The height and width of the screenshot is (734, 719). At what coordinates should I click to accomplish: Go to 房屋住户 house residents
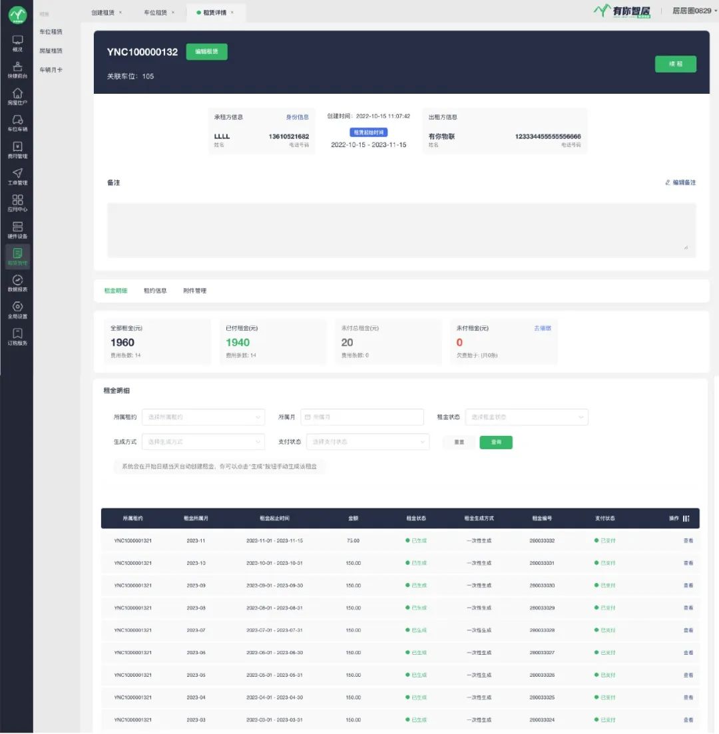[x=17, y=96]
